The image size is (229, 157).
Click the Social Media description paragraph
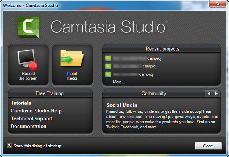(x=162, y=119)
